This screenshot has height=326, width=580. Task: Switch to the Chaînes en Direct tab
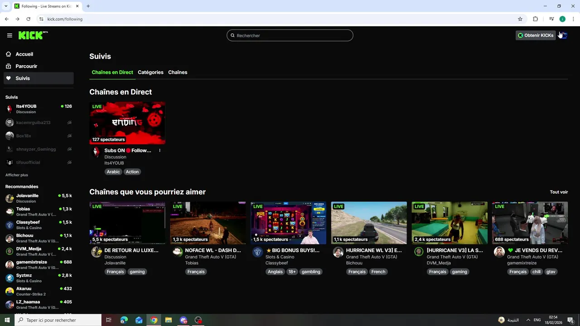click(112, 72)
